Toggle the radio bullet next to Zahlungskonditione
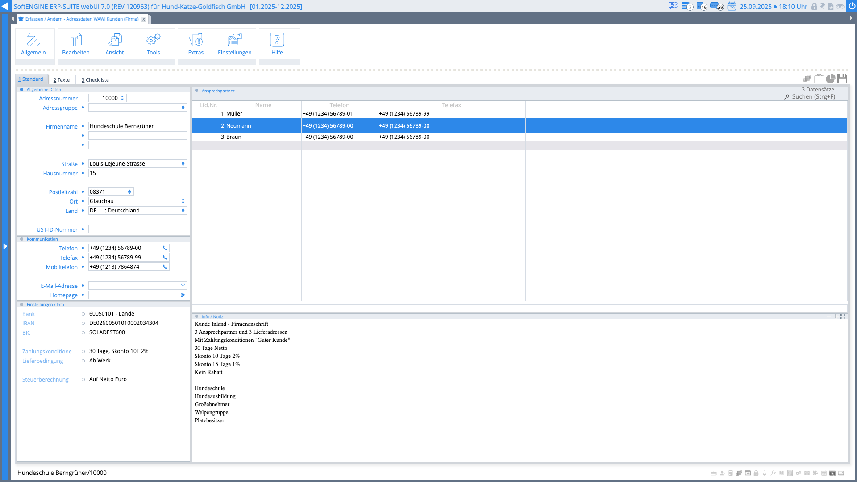This screenshot has width=857, height=482. 83,352
